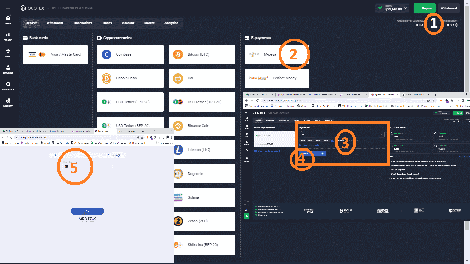Viewport: 470px width, 264px height.
Task: Choose Litecoin (LTC) as payment method
Action: click(x=205, y=150)
